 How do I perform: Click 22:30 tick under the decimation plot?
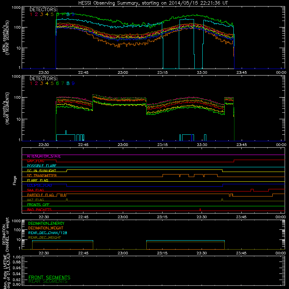click(44, 253)
